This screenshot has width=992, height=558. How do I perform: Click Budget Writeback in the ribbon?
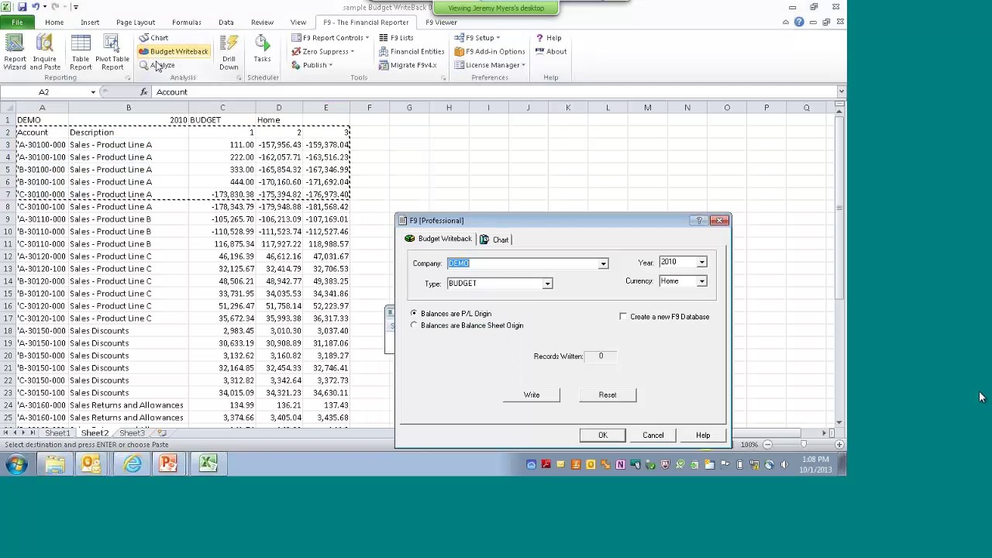[x=174, y=51]
